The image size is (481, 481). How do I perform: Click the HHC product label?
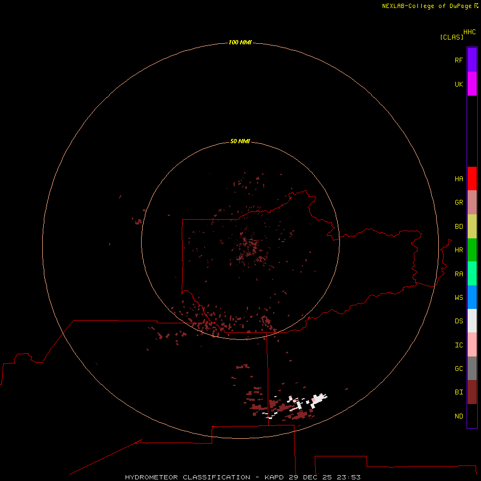point(470,32)
